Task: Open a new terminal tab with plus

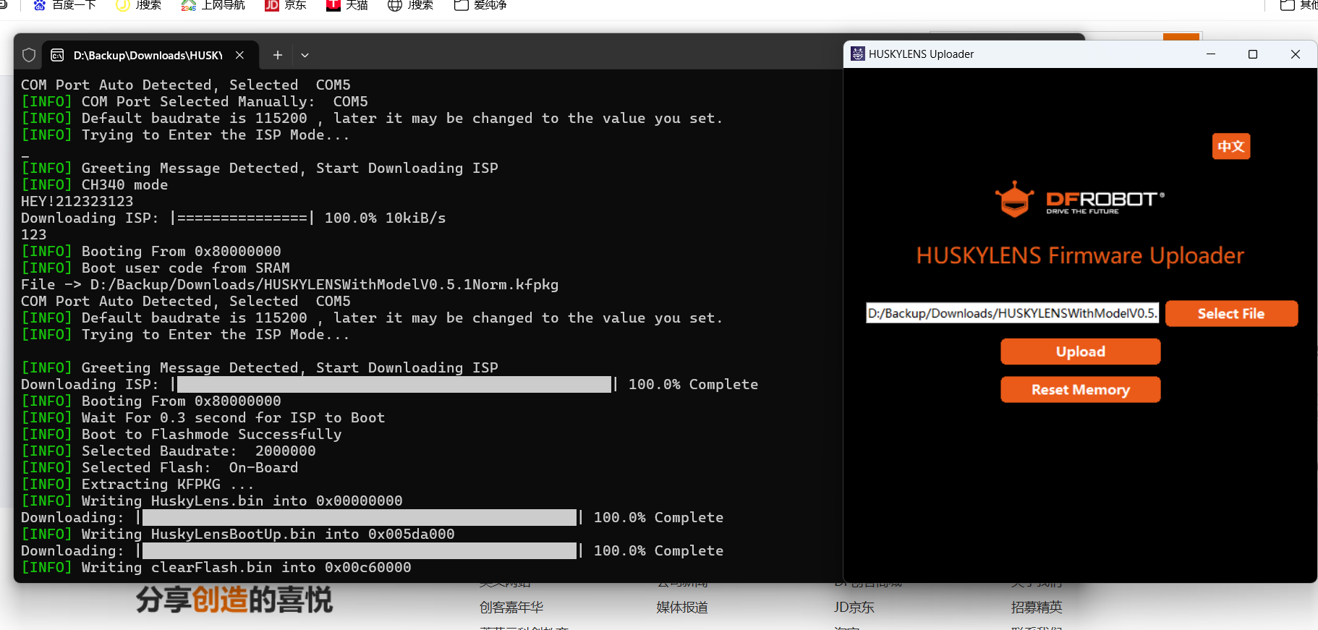Action: [277, 55]
